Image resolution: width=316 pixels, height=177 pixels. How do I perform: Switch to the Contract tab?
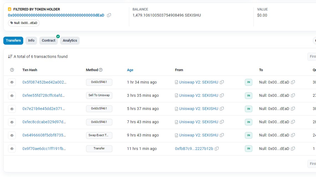click(x=49, y=40)
